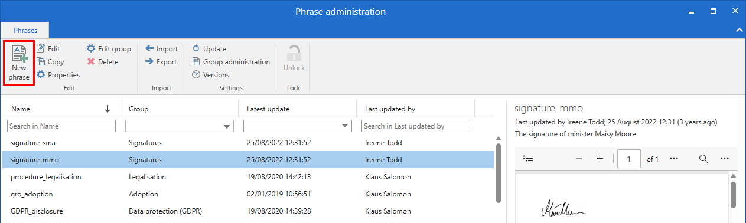746x223 pixels.
Task: Click the Legalisation group cell
Action: point(148,176)
